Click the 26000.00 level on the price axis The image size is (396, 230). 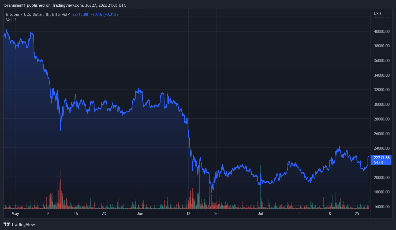pos(382,134)
